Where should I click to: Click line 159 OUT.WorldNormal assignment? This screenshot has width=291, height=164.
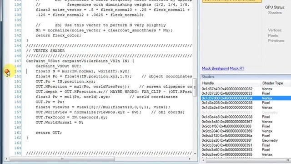60,123
